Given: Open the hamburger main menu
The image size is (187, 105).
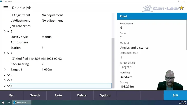Looking at the screenshot, I should point(6,8).
